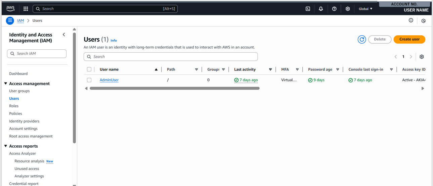Open the Global region dropdown
The width and height of the screenshot is (433, 186).
click(x=365, y=9)
